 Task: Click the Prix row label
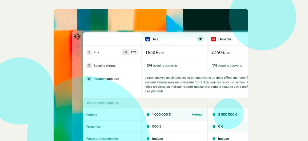tap(96, 52)
